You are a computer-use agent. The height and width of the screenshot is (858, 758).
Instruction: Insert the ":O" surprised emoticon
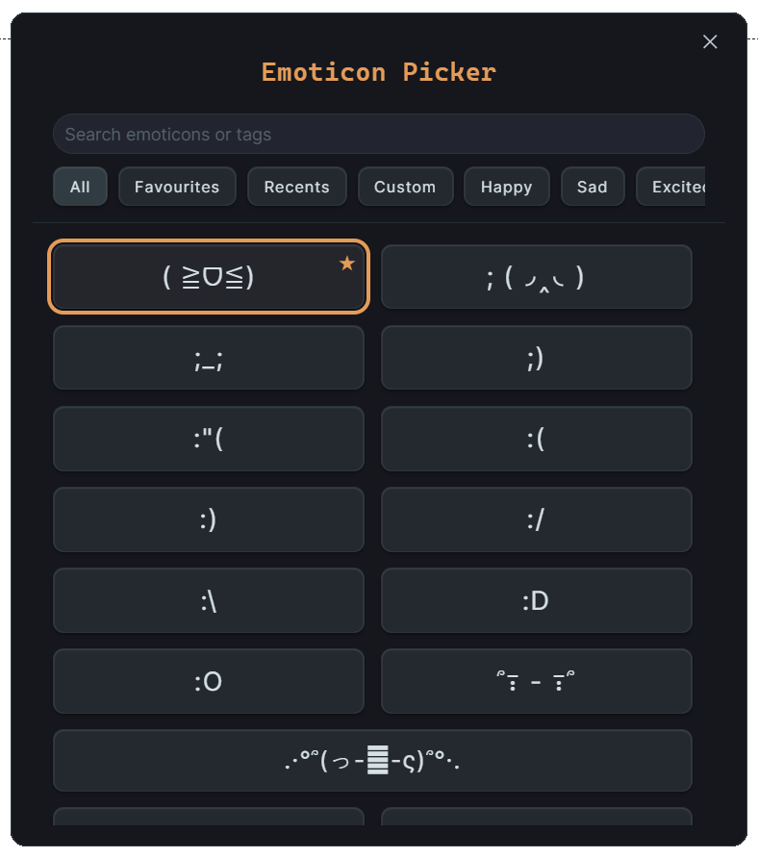(209, 681)
